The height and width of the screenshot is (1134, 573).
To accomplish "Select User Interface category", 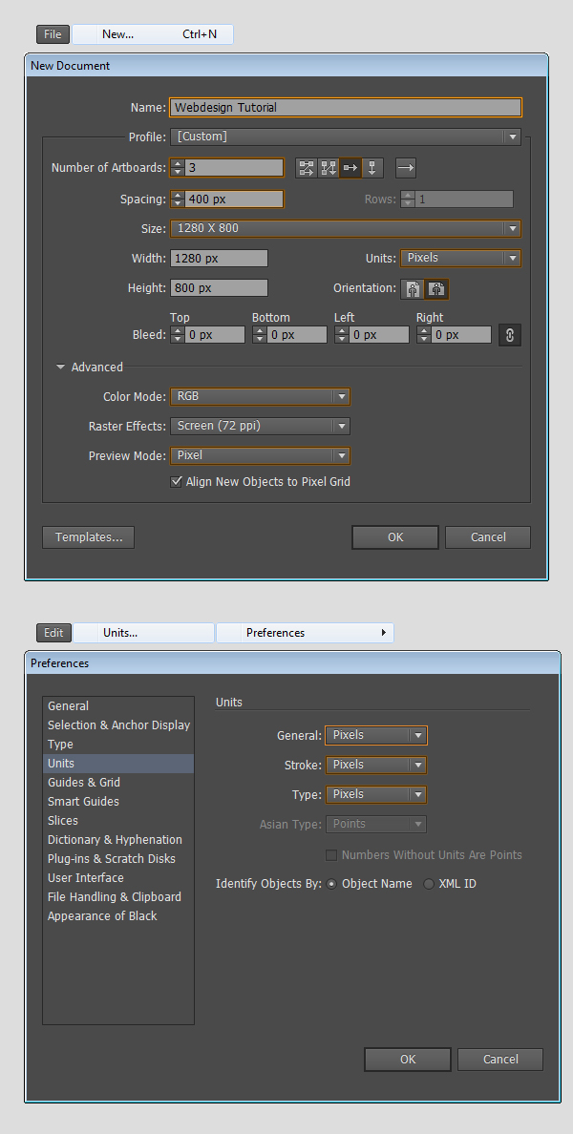I will 117,878.
